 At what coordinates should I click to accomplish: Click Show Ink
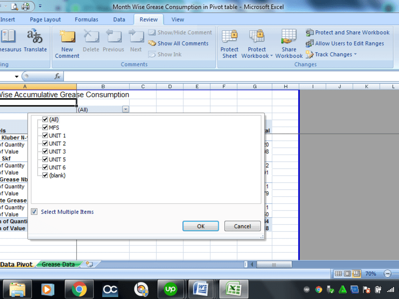(165, 54)
